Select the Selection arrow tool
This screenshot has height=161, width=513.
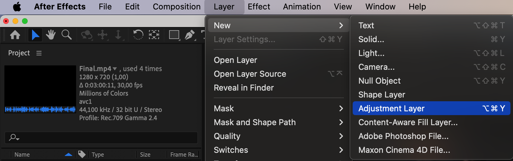[35, 35]
